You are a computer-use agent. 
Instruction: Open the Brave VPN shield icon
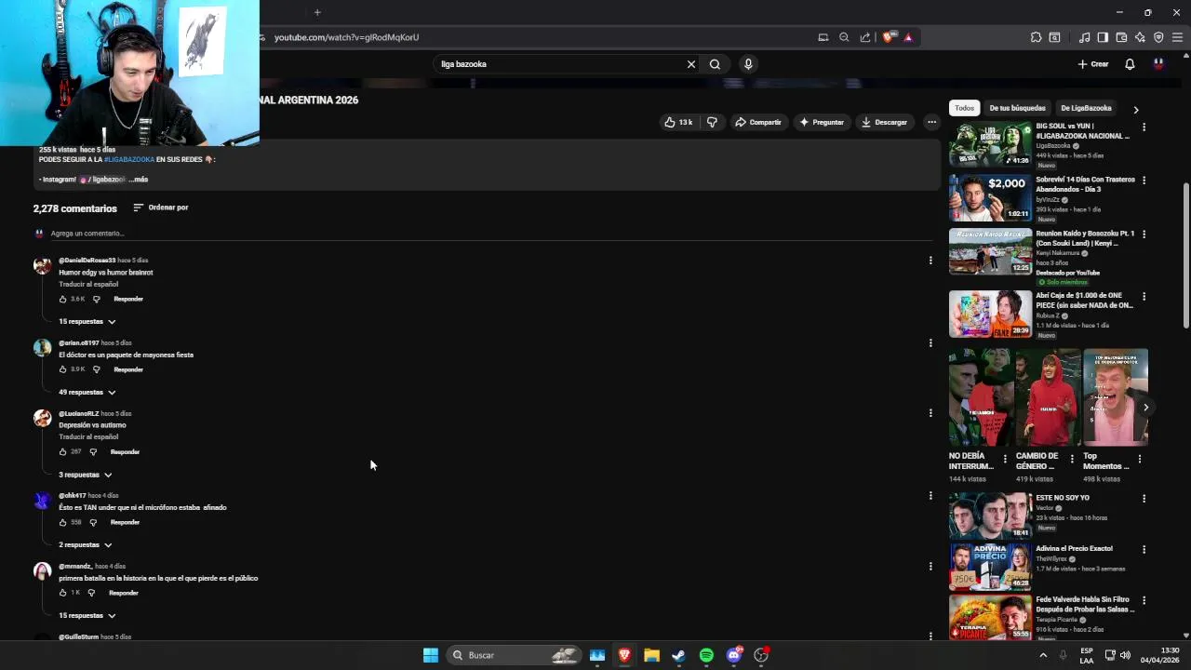pyautogui.click(x=1158, y=37)
